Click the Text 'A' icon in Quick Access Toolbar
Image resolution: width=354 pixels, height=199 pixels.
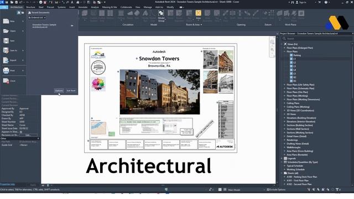pos(72,2)
